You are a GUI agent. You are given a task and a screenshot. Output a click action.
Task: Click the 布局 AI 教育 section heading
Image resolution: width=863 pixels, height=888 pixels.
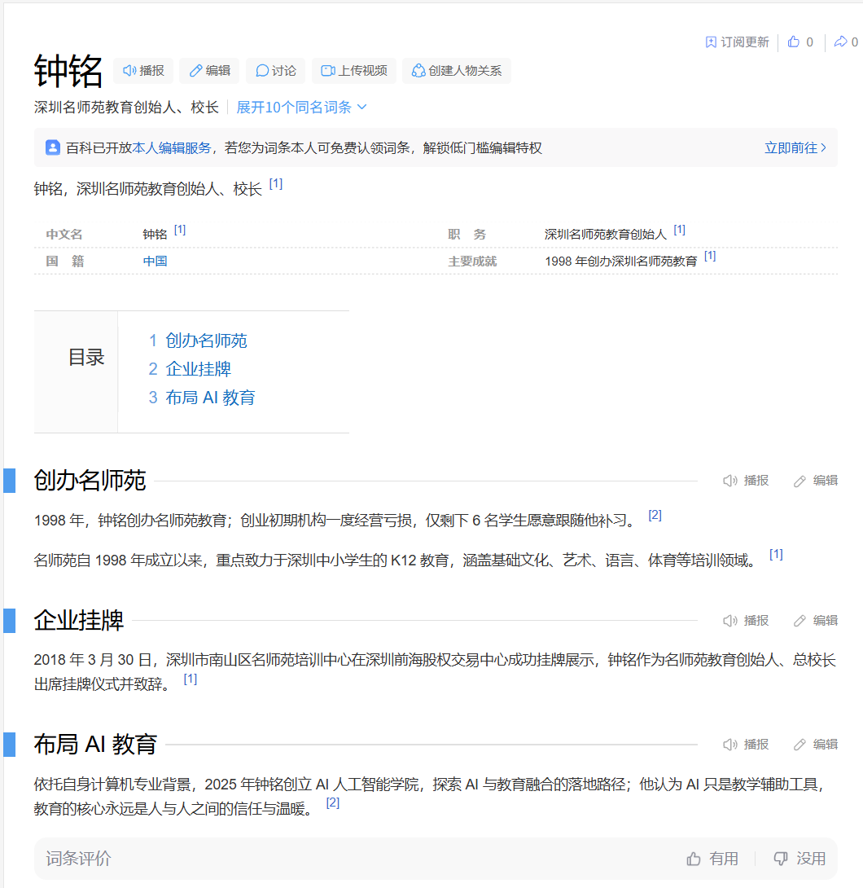pyautogui.click(x=95, y=744)
